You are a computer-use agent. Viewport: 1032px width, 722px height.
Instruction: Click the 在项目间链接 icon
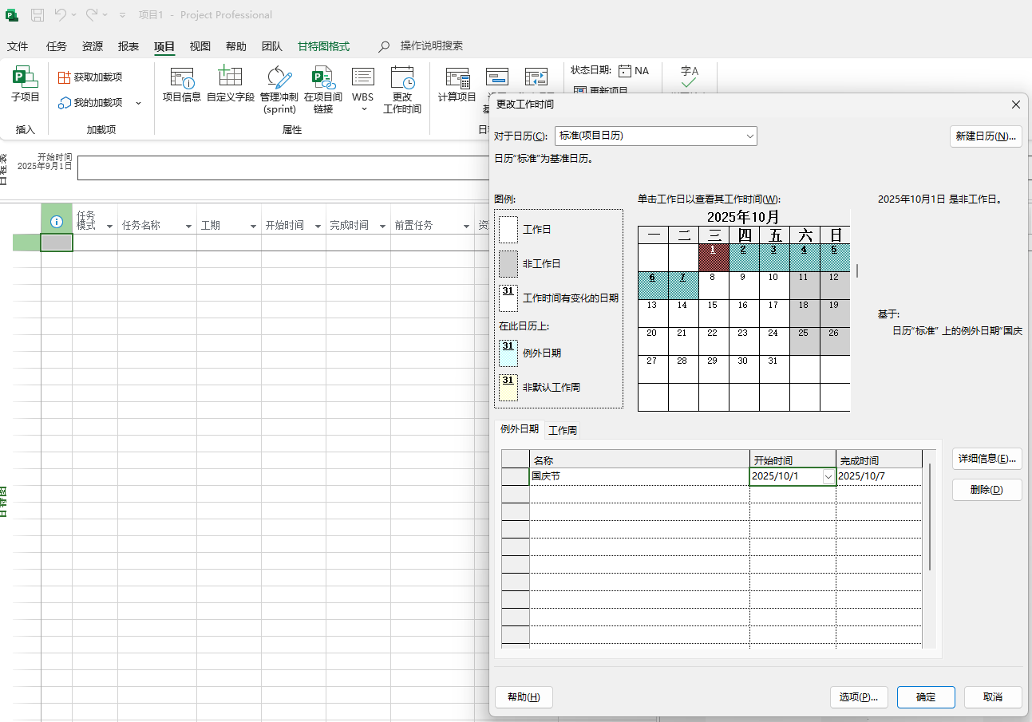323,77
